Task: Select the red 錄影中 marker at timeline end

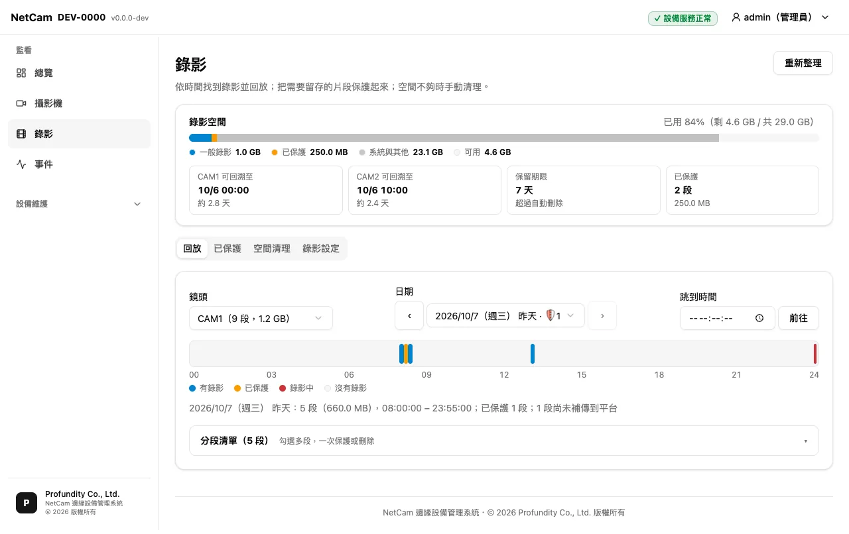Action: [815, 354]
